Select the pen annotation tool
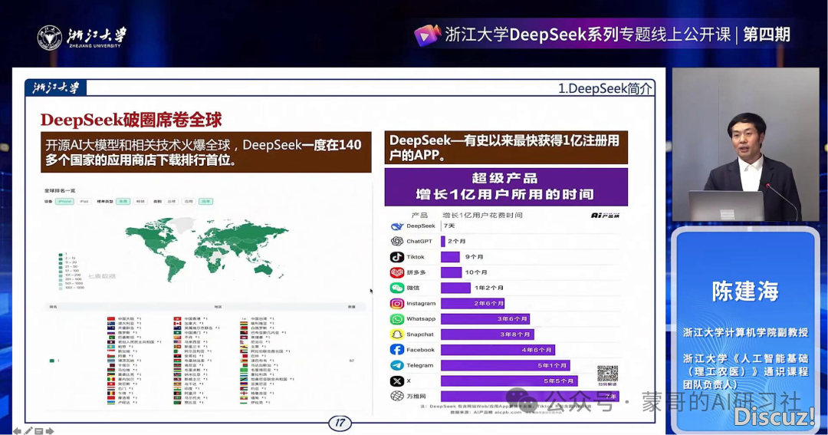This screenshot has height=435, width=828. [x=28, y=431]
